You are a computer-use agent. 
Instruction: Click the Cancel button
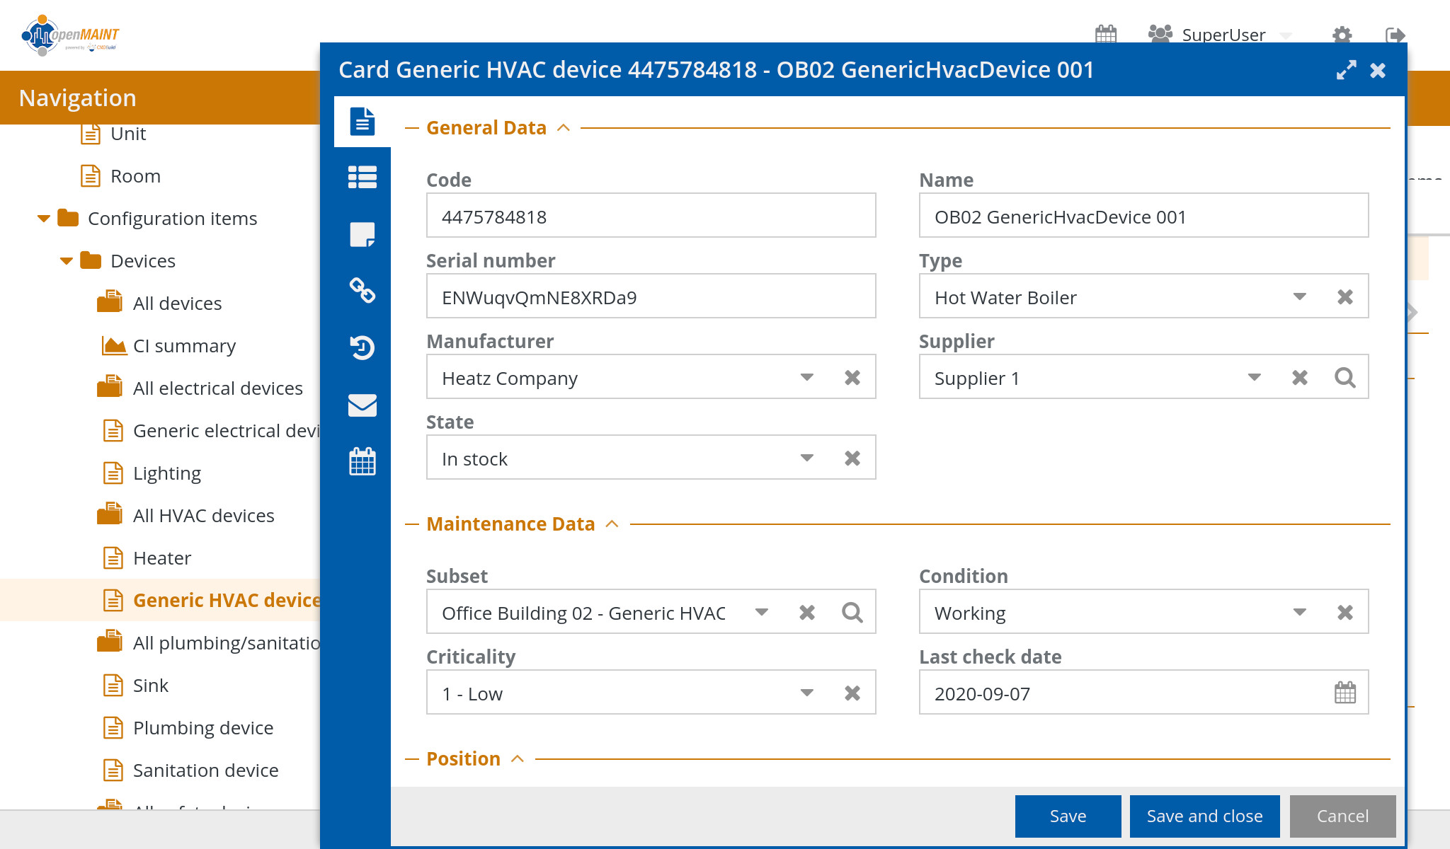coord(1342,816)
